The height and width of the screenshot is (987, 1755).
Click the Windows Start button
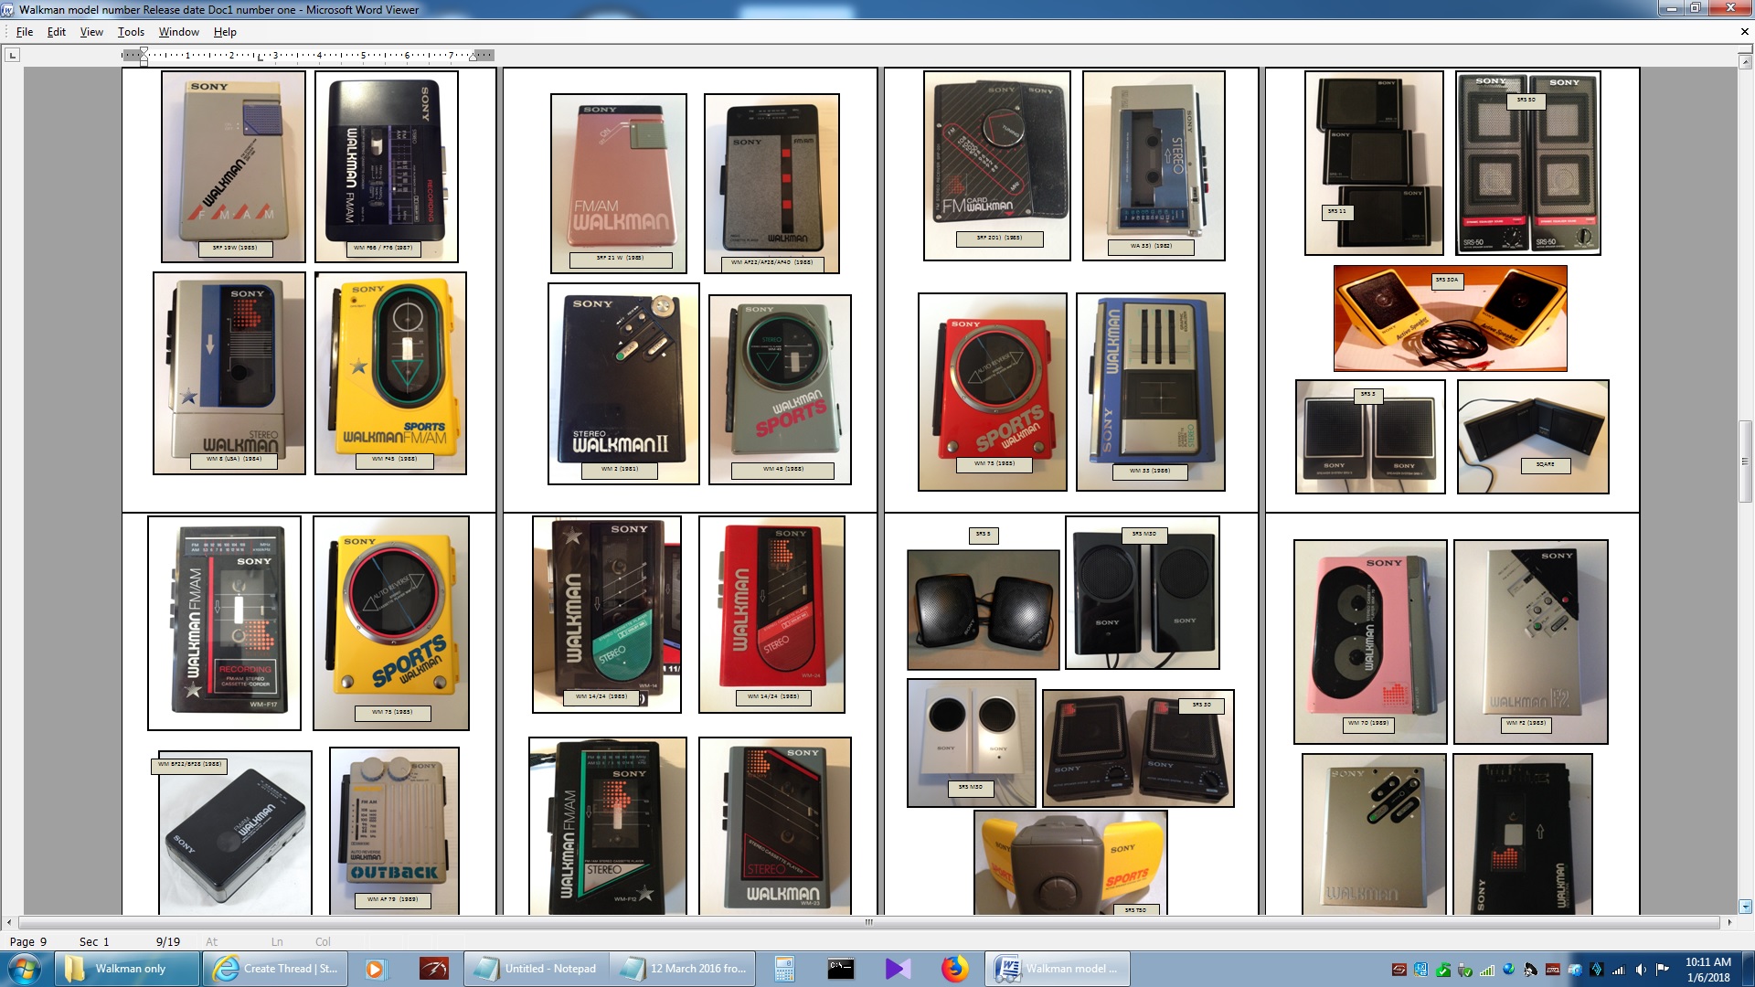point(25,969)
